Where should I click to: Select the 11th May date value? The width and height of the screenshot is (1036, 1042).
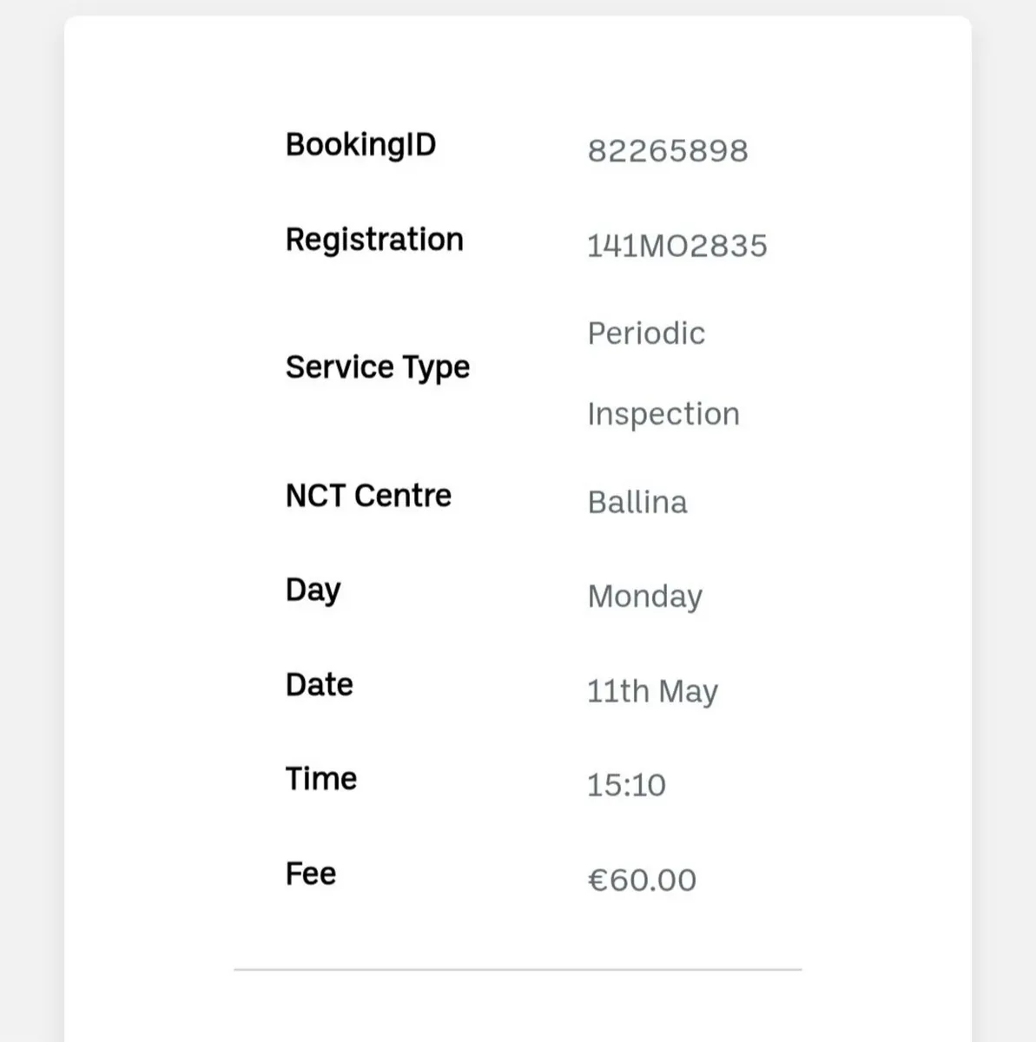click(652, 691)
